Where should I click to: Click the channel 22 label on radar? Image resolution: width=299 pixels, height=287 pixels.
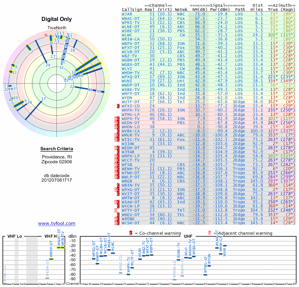(72, 87)
